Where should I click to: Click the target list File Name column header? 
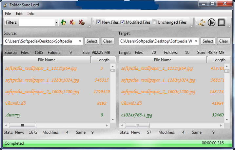[163, 60]
